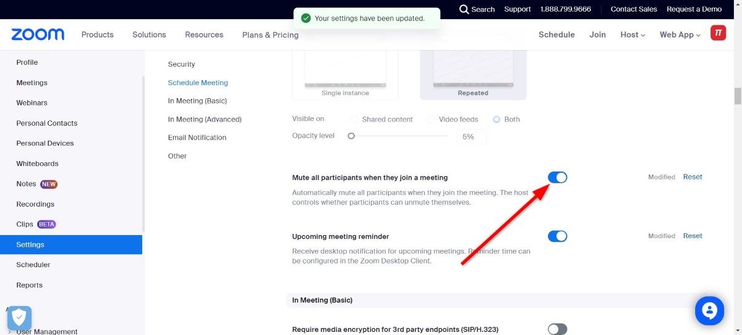Click the Search magnifier icon
This screenshot has height=335, width=742.
[x=464, y=9]
